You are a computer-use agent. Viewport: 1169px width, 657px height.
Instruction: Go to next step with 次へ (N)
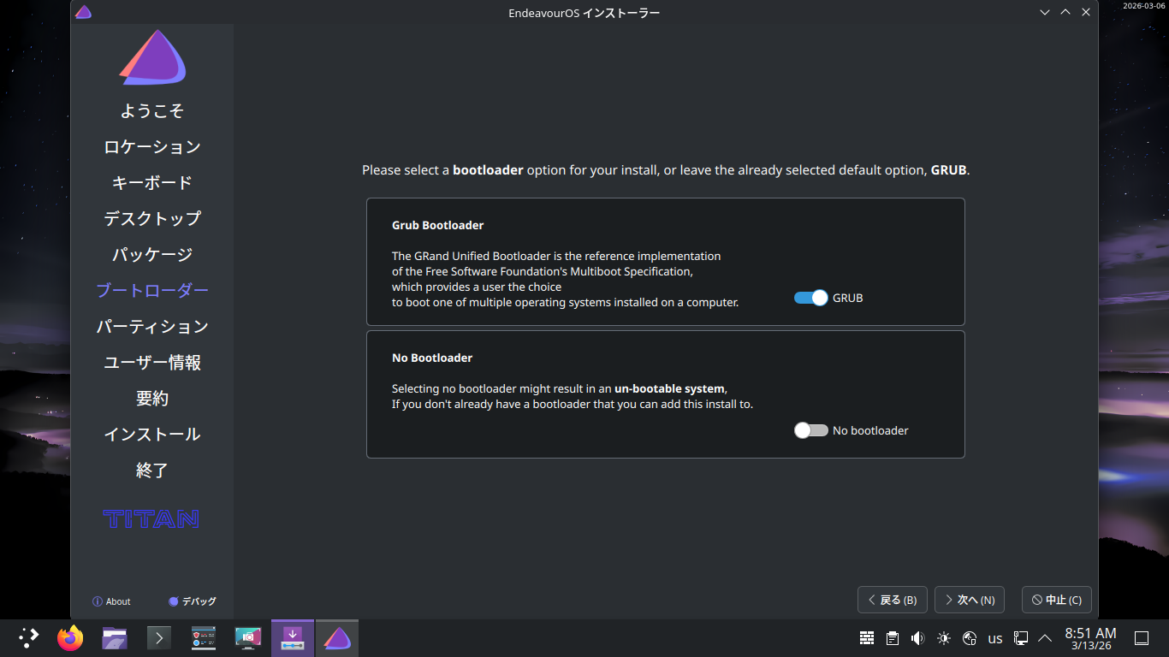[969, 600]
